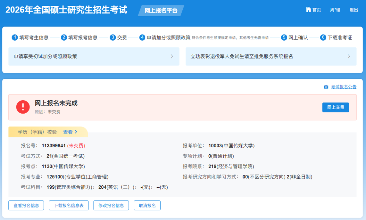The width and height of the screenshot is (366, 220).
Task: Select step 2 填写报考信息 circle icon
Action: (64, 37)
